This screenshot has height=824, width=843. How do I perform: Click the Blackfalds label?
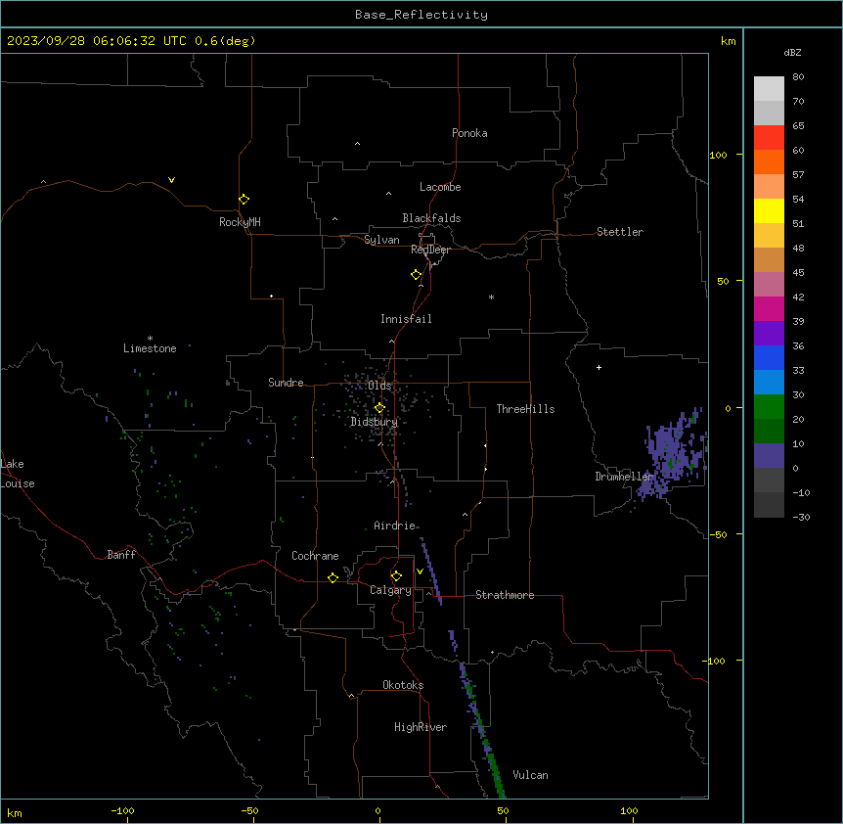coord(431,218)
